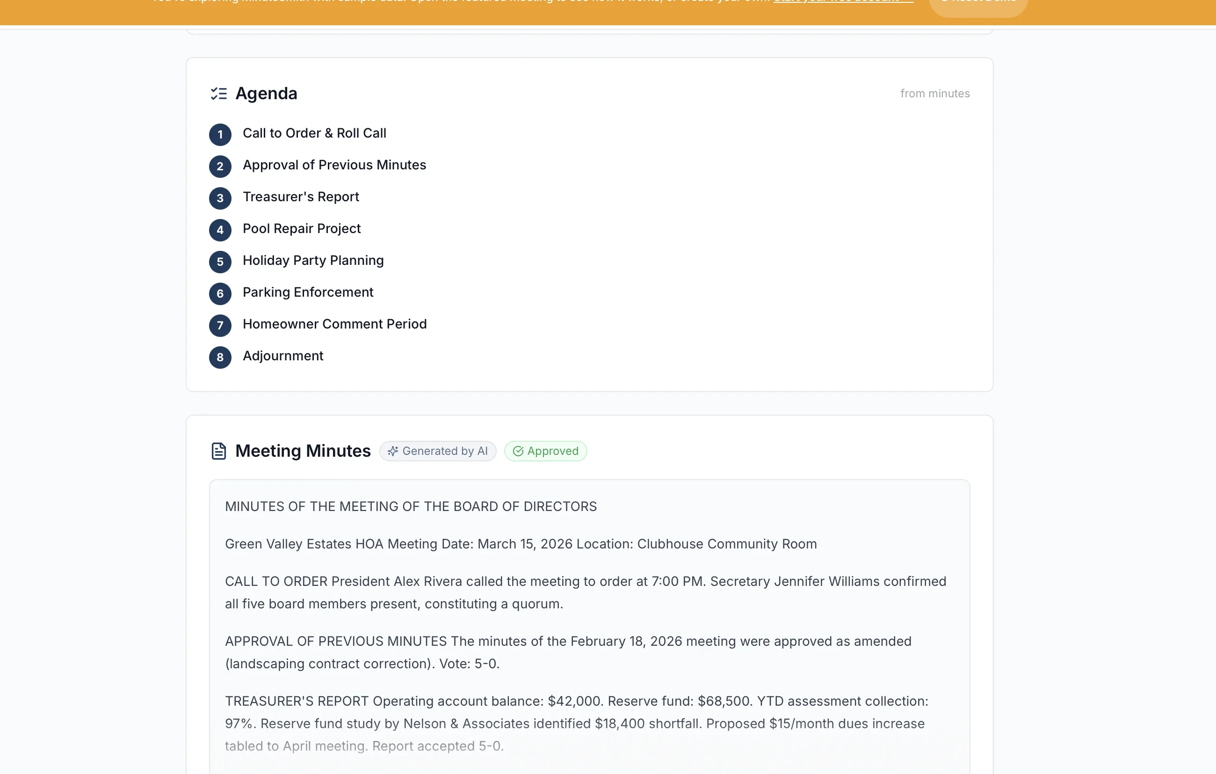This screenshot has height=774, width=1216.
Task: Select 'Homeowner Comment Period' agenda item
Action: [335, 324]
